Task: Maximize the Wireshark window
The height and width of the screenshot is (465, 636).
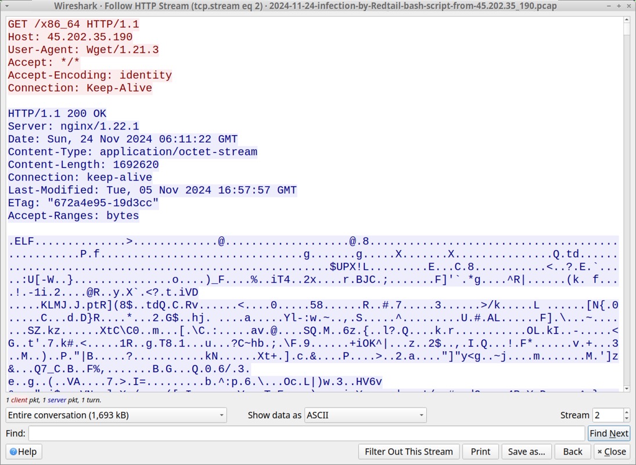Action: point(619,6)
